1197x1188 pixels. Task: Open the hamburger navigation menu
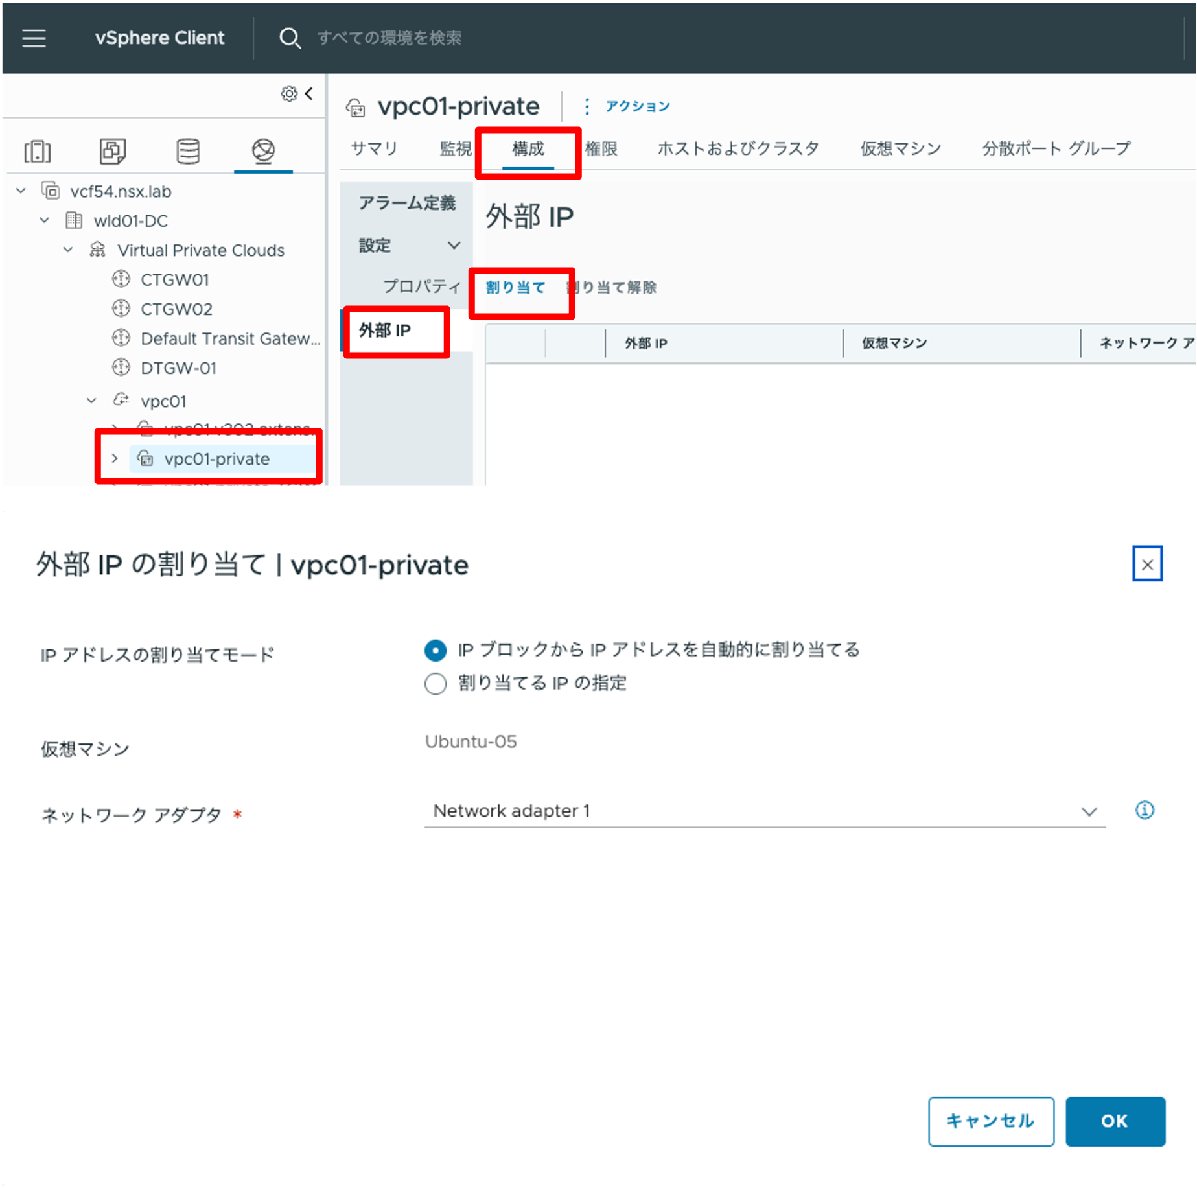34,38
